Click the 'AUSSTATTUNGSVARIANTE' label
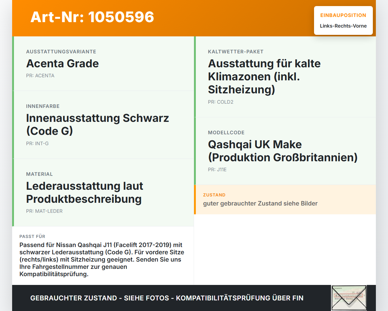 (x=61, y=52)
